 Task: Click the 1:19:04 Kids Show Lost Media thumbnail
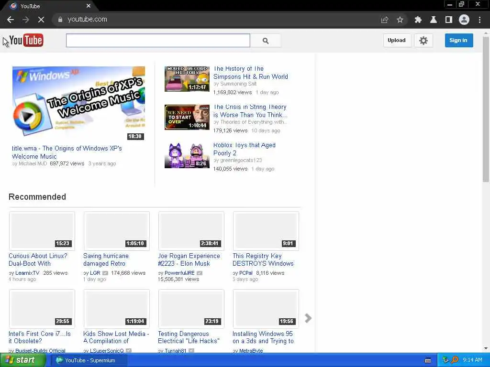[117, 309]
